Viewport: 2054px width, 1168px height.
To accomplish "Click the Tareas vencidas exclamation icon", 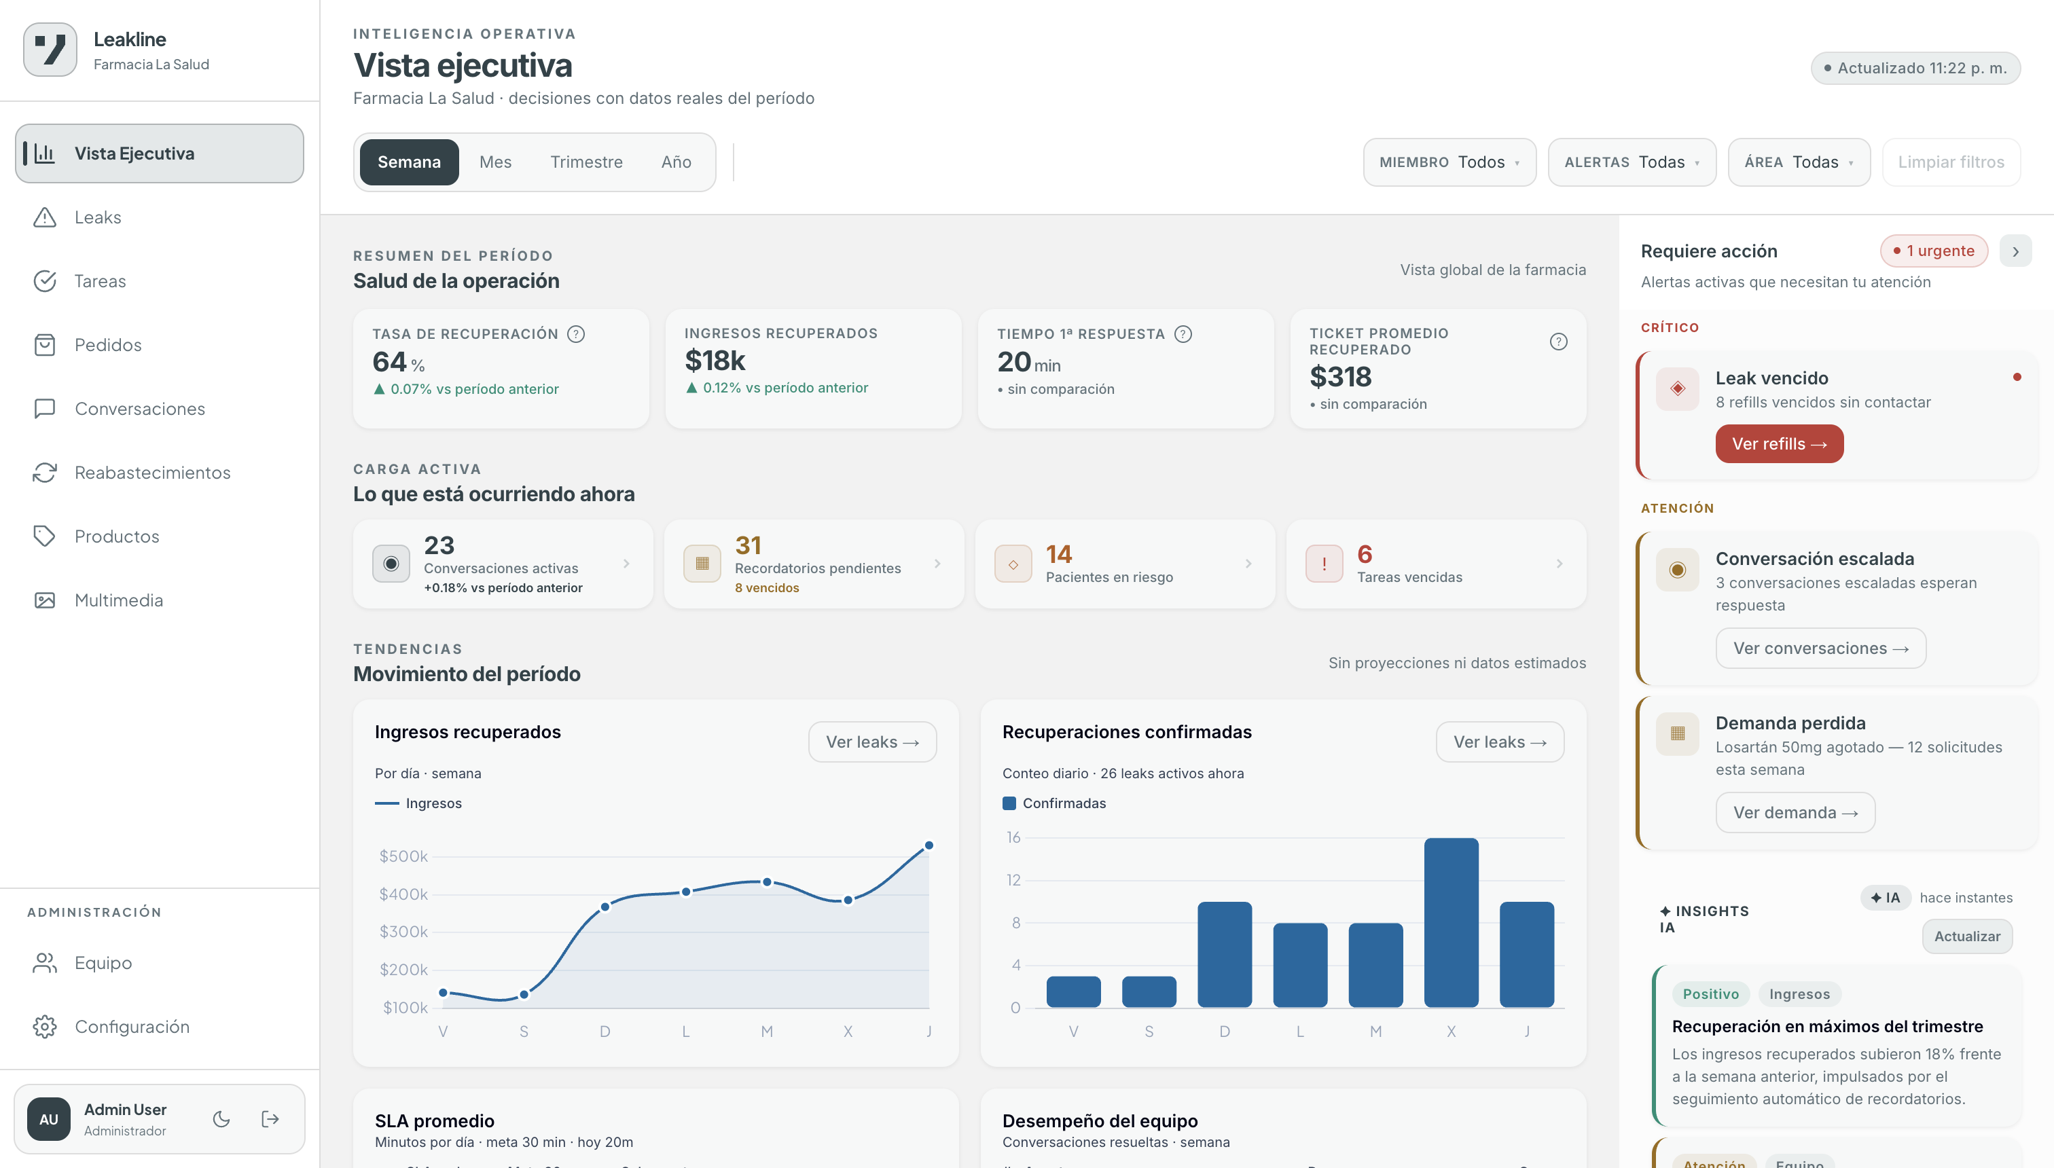I will pyautogui.click(x=1325, y=564).
